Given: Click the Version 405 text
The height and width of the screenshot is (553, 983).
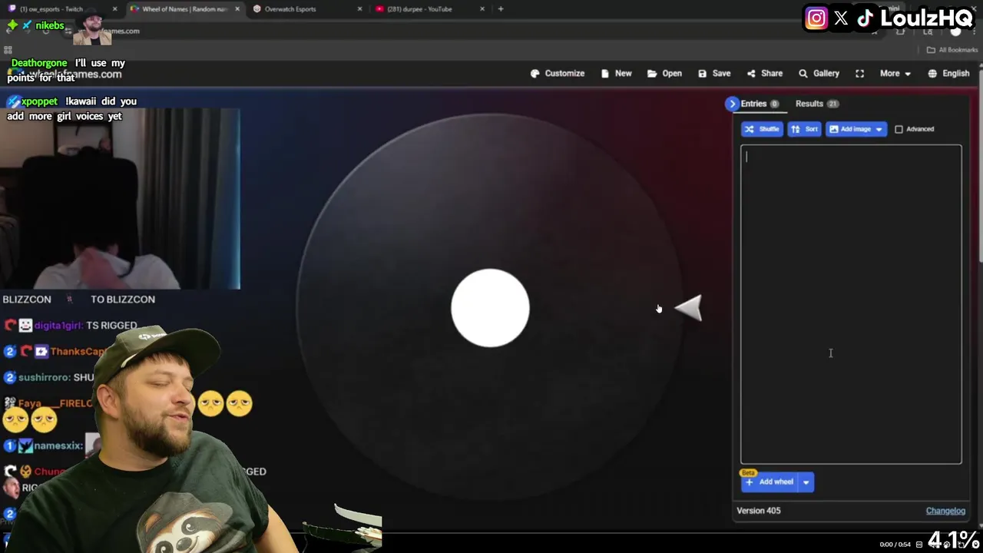Looking at the screenshot, I should pyautogui.click(x=758, y=511).
